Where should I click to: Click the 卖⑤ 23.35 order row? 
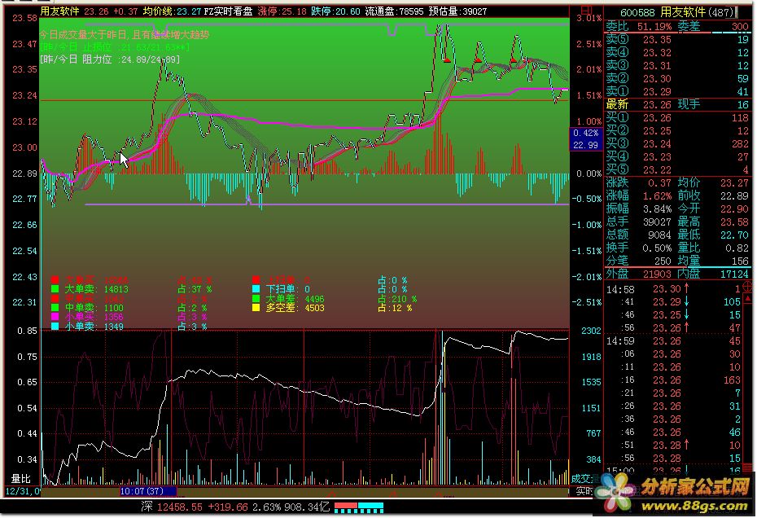677,40
